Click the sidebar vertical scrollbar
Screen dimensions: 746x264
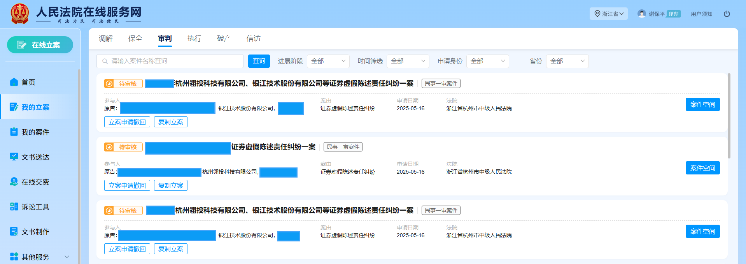coord(79,167)
